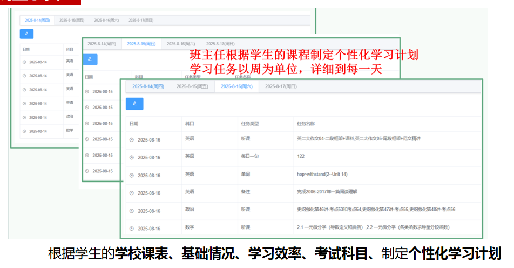This screenshot has height=268, width=514.
Task: Switch to 2025-8-15(周五) tab in front window
Action: 192,86
